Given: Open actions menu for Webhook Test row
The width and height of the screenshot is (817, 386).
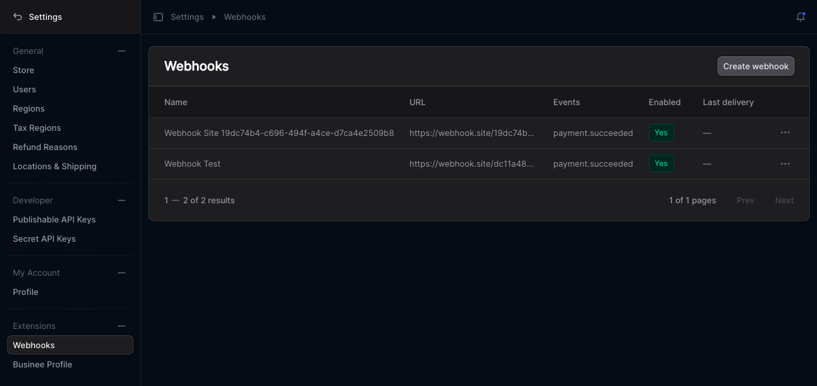Looking at the screenshot, I should [785, 164].
